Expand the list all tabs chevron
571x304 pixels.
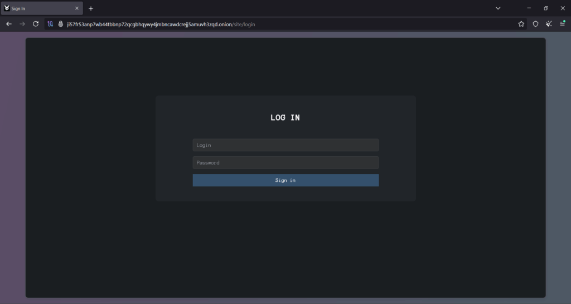point(498,8)
